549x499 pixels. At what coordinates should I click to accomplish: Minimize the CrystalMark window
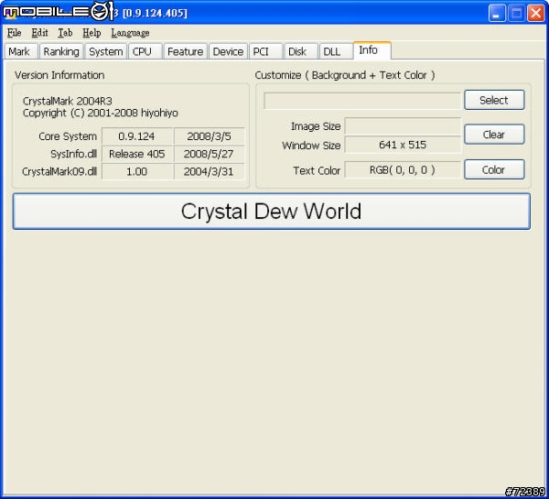coord(497,14)
